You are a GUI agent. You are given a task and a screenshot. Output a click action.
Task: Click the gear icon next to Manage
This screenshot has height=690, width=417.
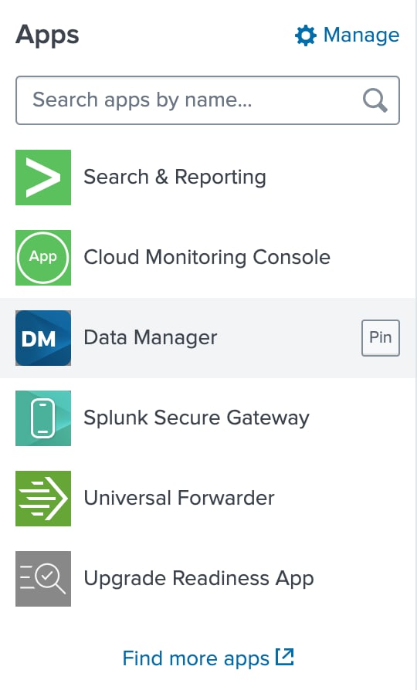click(306, 36)
